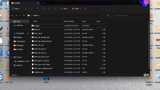160x90 pixels.
Task: Go up one folder level
Action: point(24,15)
